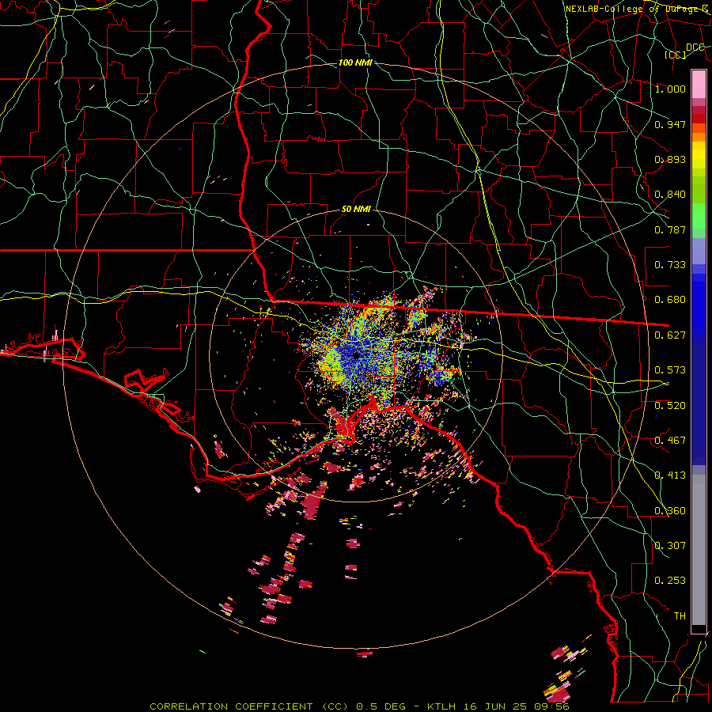Screen dimensions: 712x712
Task: Click the 1.000 scale value
Action: (x=670, y=89)
